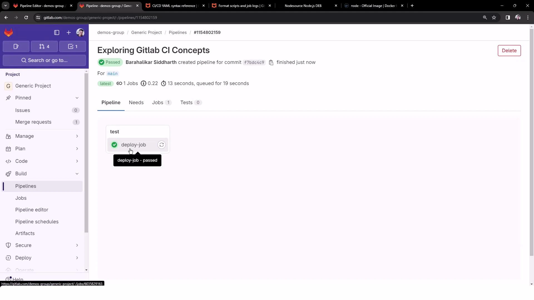Open Pipelines breadcrumb link

pos(178,32)
